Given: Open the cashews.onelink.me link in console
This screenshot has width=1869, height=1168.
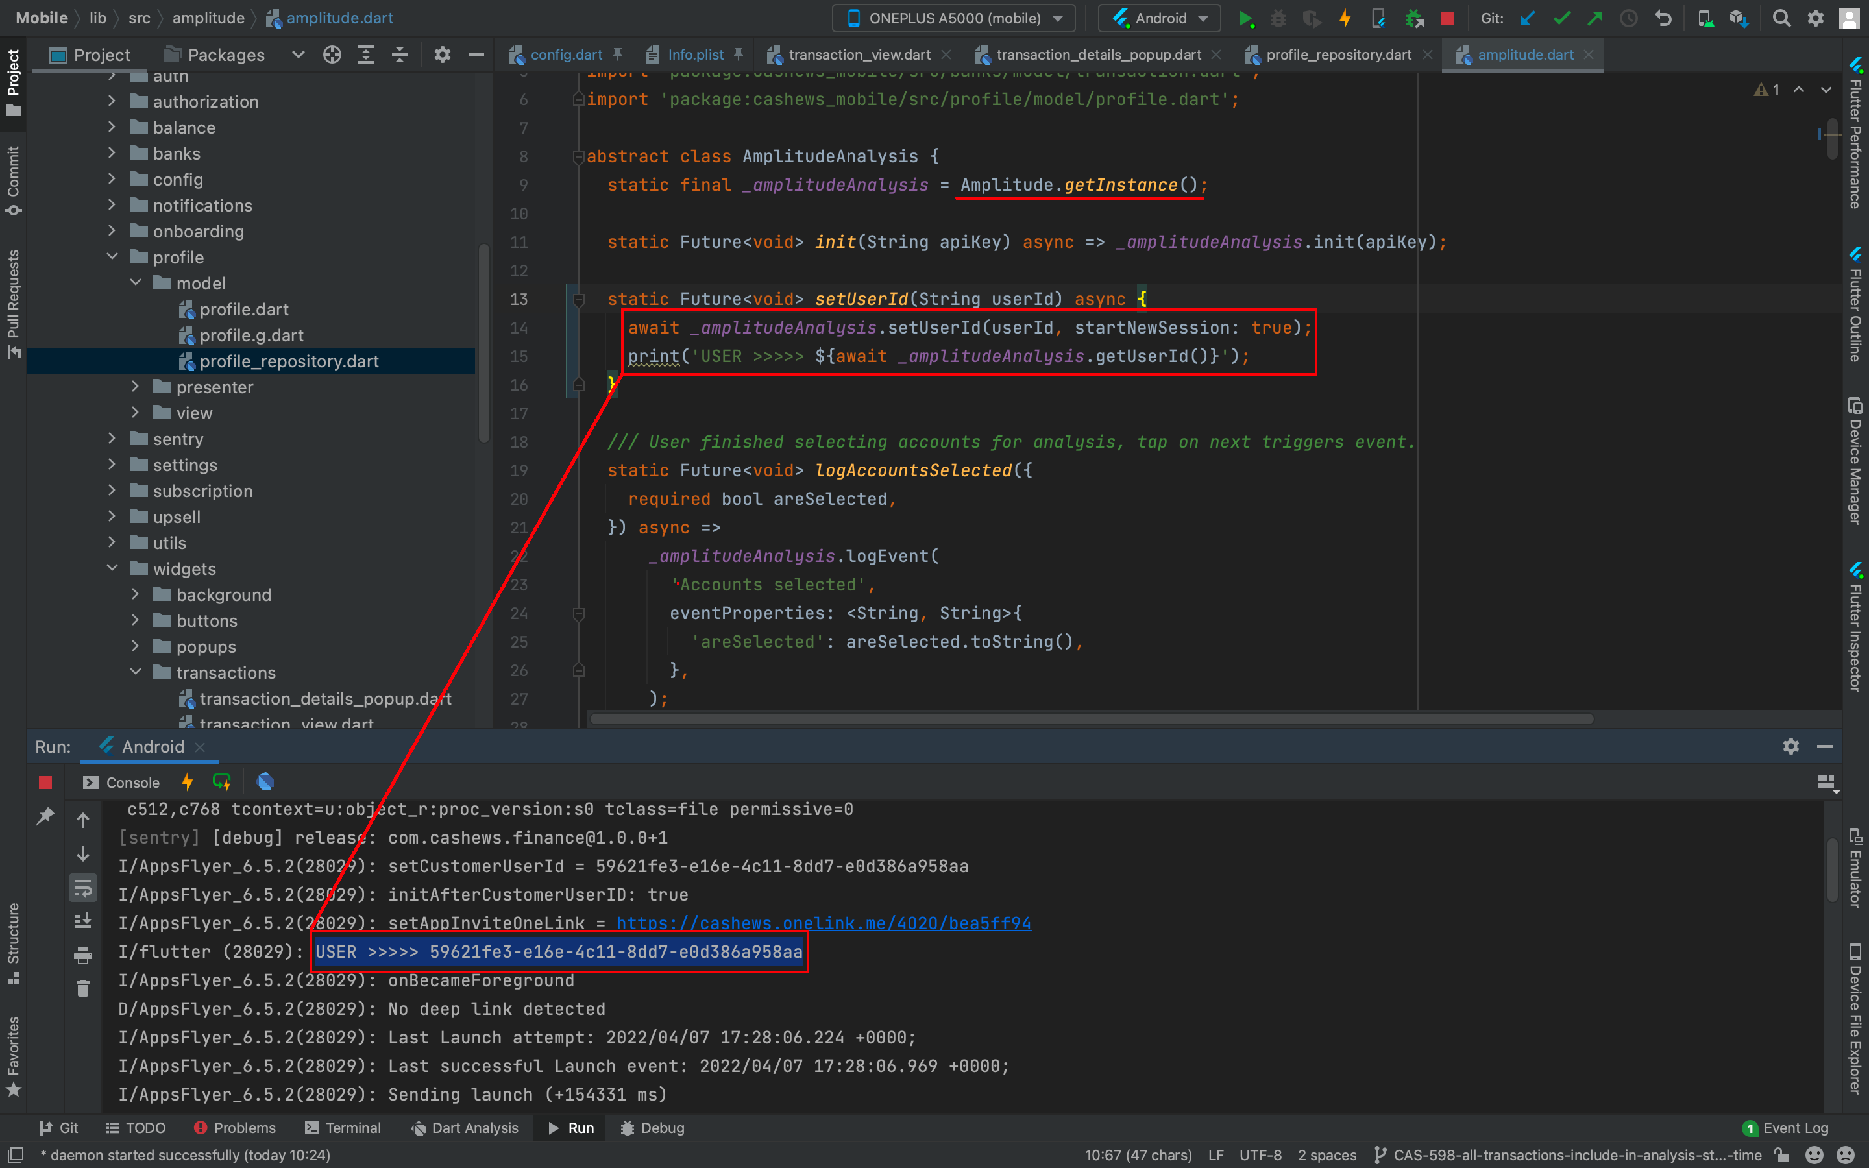Looking at the screenshot, I should (x=824, y=923).
